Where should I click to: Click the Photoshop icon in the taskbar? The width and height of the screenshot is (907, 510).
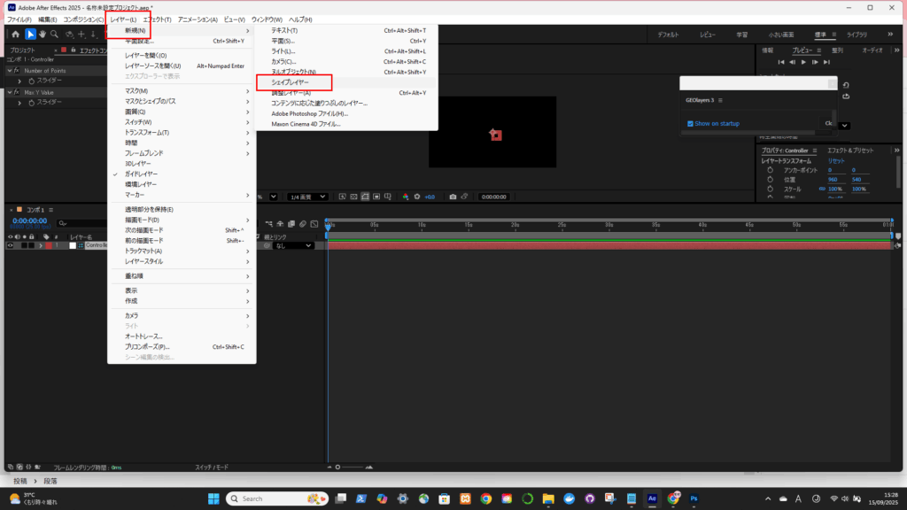pyautogui.click(x=696, y=498)
